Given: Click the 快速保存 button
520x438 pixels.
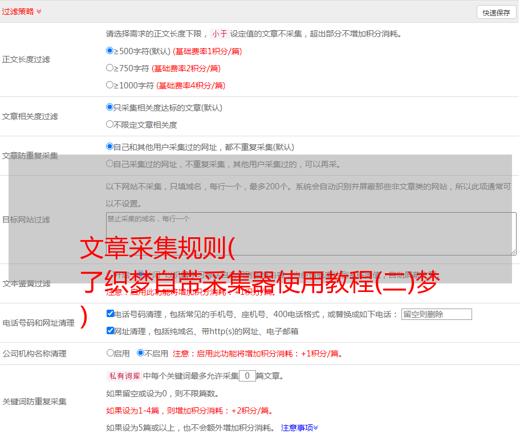Looking at the screenshot, I should click(x=496, y=13).
